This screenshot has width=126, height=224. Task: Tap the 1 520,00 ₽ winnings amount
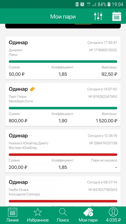pyautogui.click(x=106, y=121)
